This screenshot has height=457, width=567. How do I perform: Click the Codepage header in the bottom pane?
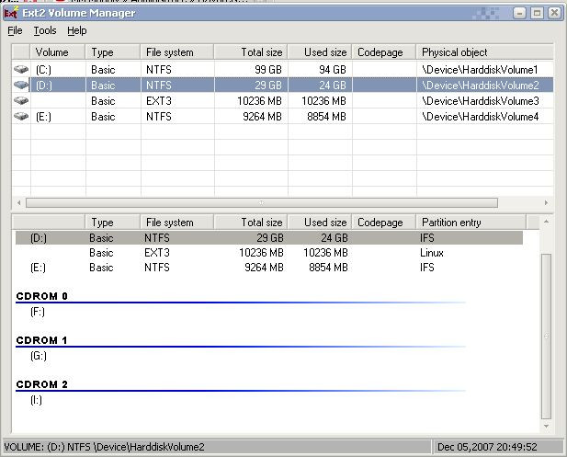(x=384, y=223)
